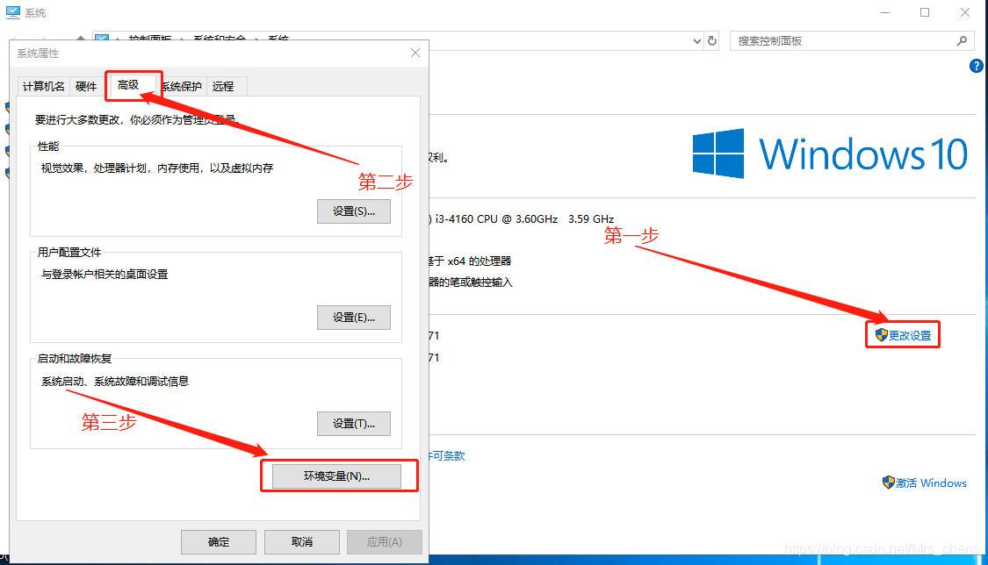Expand the address bar history dropdown
Screen dimensions: 988x565
(x=697, y=41)
